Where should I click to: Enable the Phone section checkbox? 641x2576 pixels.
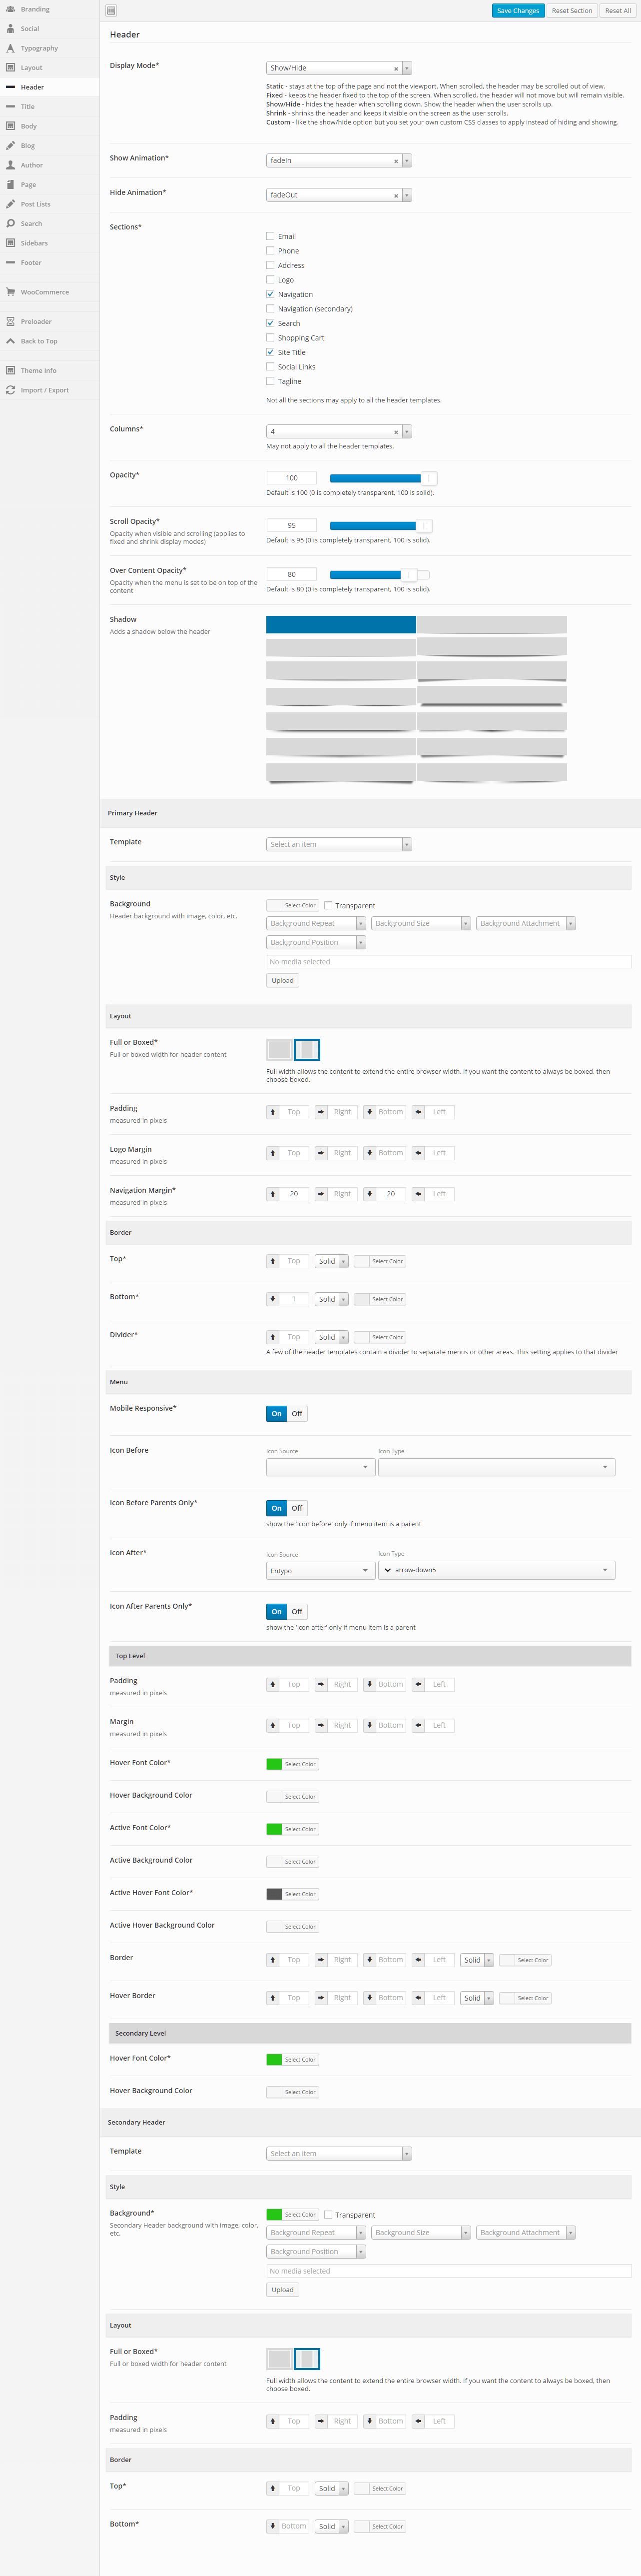[270, 251]
